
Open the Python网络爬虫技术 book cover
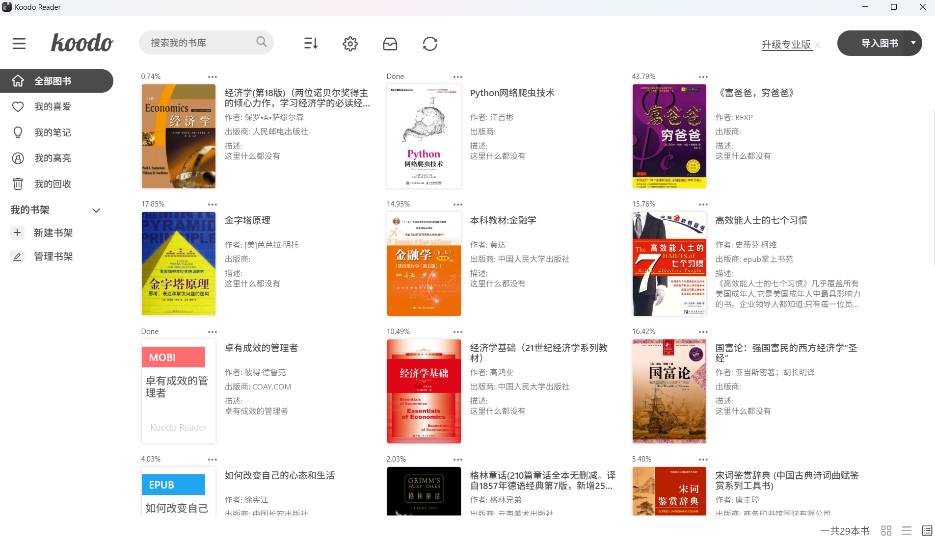point(424,136)
